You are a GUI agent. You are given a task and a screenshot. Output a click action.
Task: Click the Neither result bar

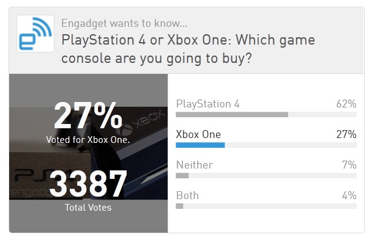266,176
